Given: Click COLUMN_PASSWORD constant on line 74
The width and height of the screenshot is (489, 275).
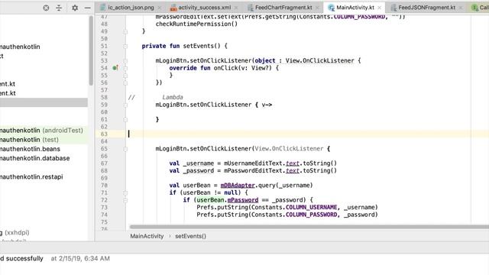Looking at the screenshot, I should coord(312,215).
